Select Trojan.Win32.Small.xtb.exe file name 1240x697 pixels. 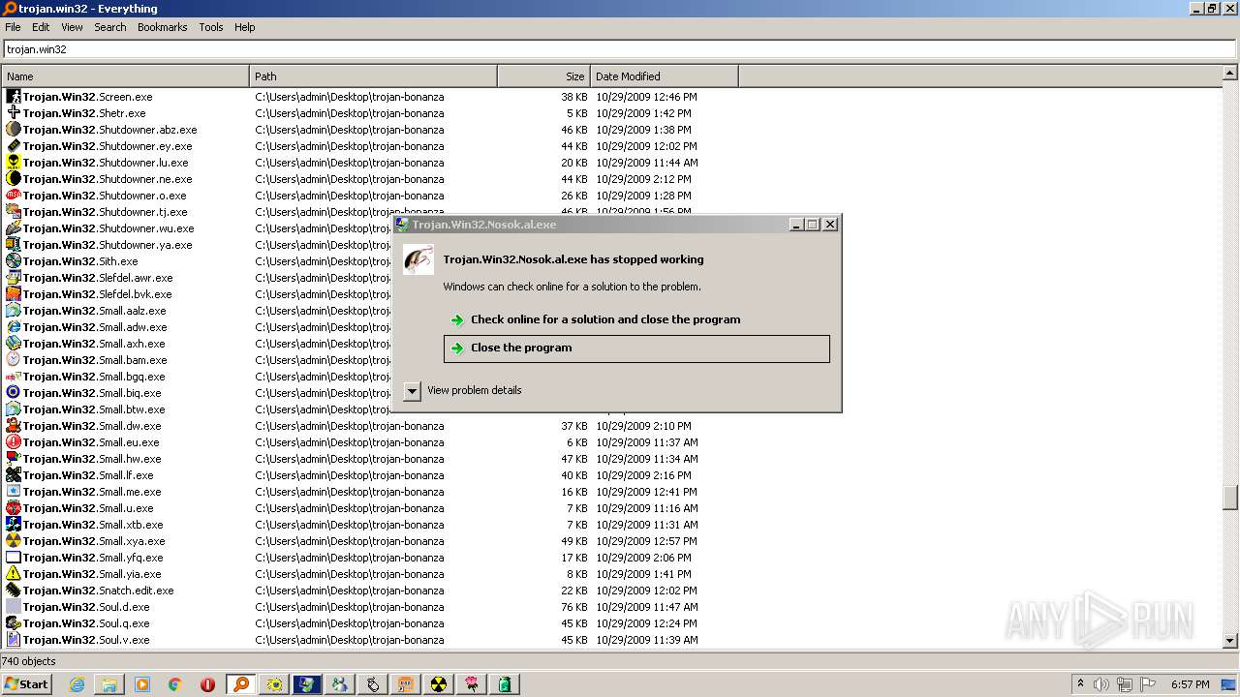pyautogui.click(x=93, y=525)
